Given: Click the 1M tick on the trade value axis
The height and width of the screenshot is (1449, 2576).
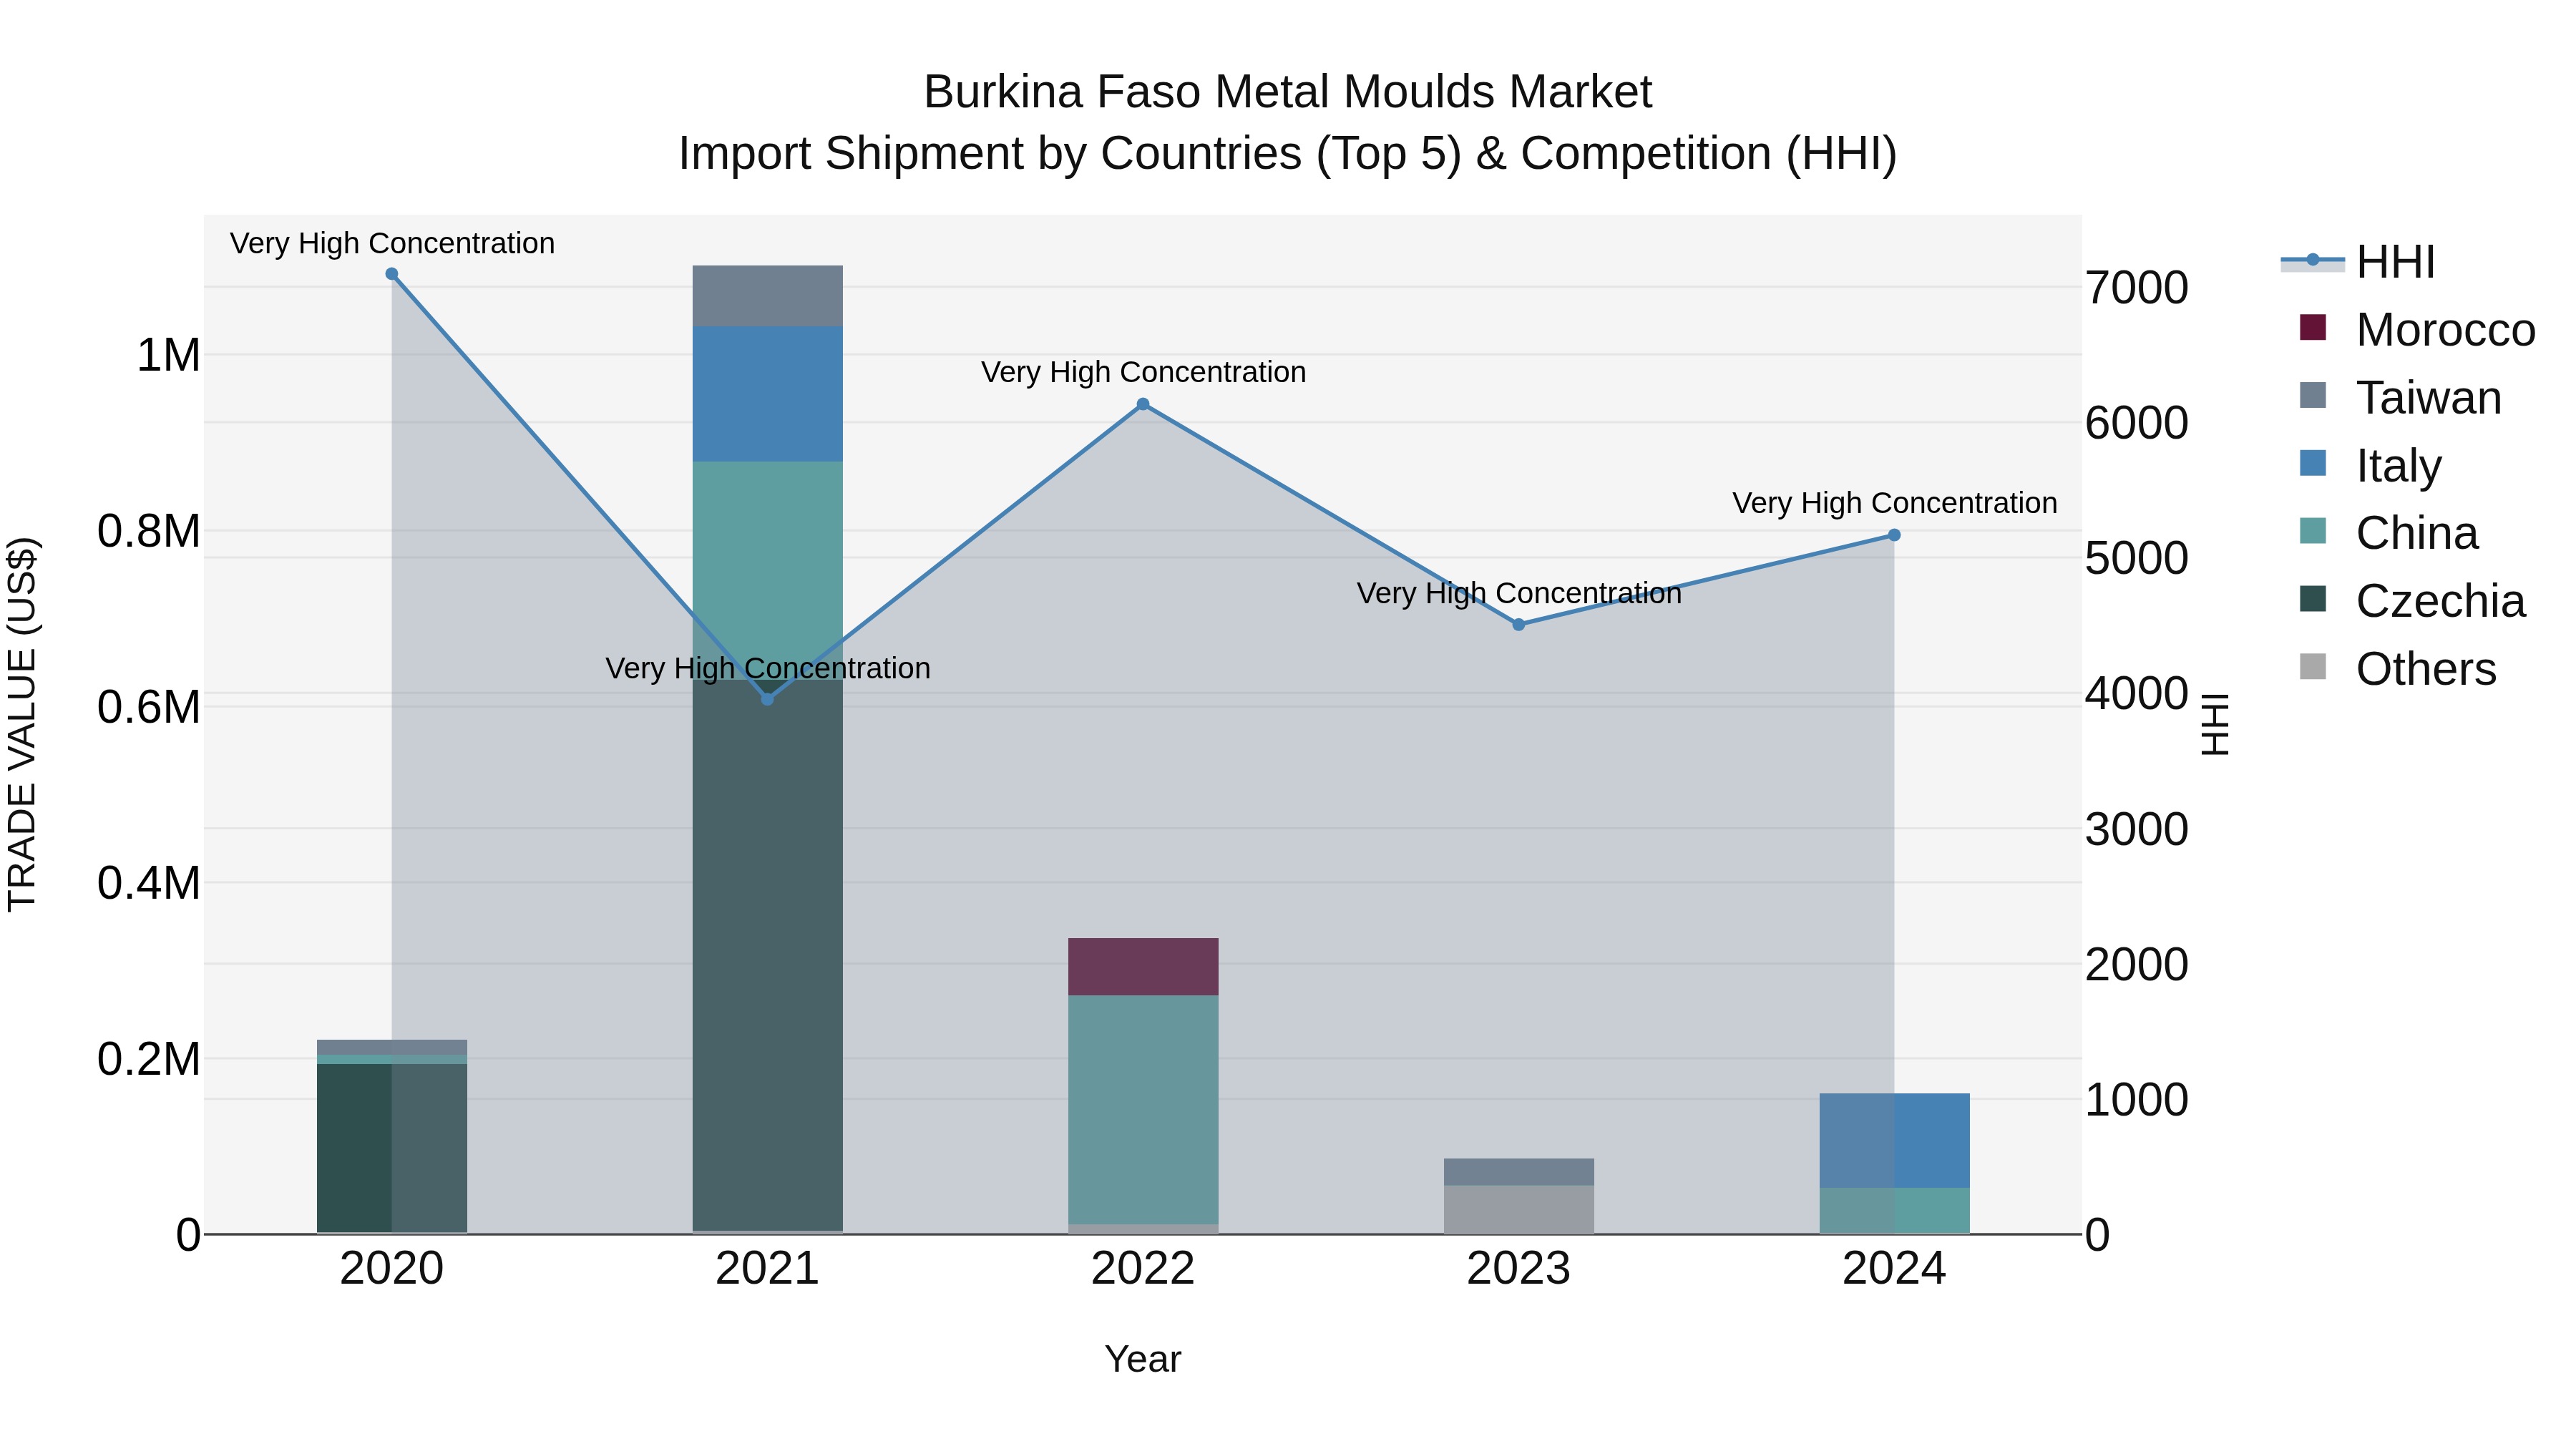Looking at the screenshot, I should tap(168, 356).
